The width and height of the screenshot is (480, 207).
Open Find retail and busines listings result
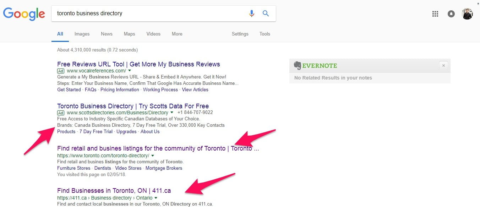(158, 148)
